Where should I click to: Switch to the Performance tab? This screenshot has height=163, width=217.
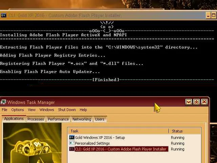pyautogui.click(x=58, y=119)
